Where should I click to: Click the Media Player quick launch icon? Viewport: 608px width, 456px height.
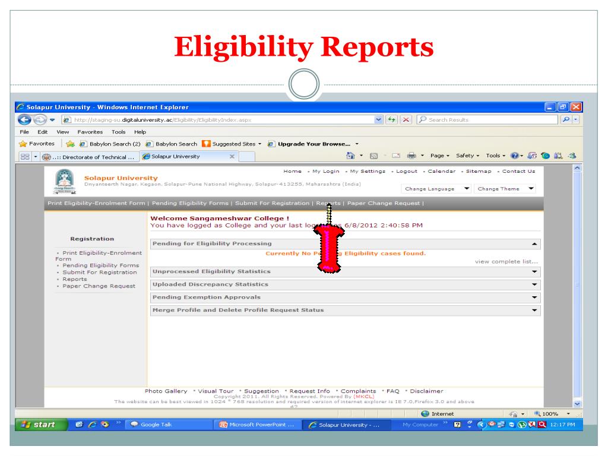pos(105,425)
